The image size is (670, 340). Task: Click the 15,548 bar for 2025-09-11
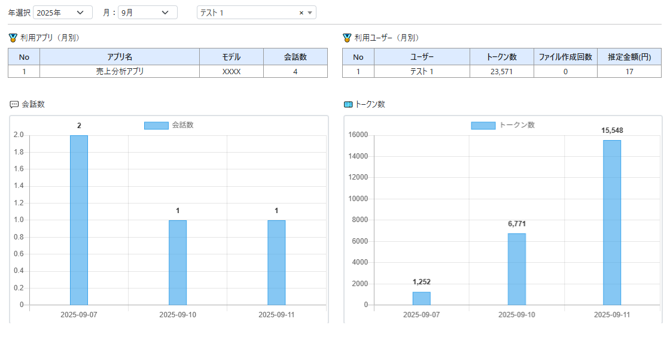pyautogui.click(x=612, y=223)
